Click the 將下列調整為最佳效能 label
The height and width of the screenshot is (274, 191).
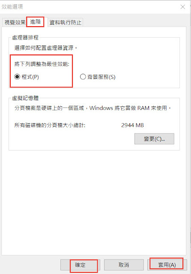point(42,64)
